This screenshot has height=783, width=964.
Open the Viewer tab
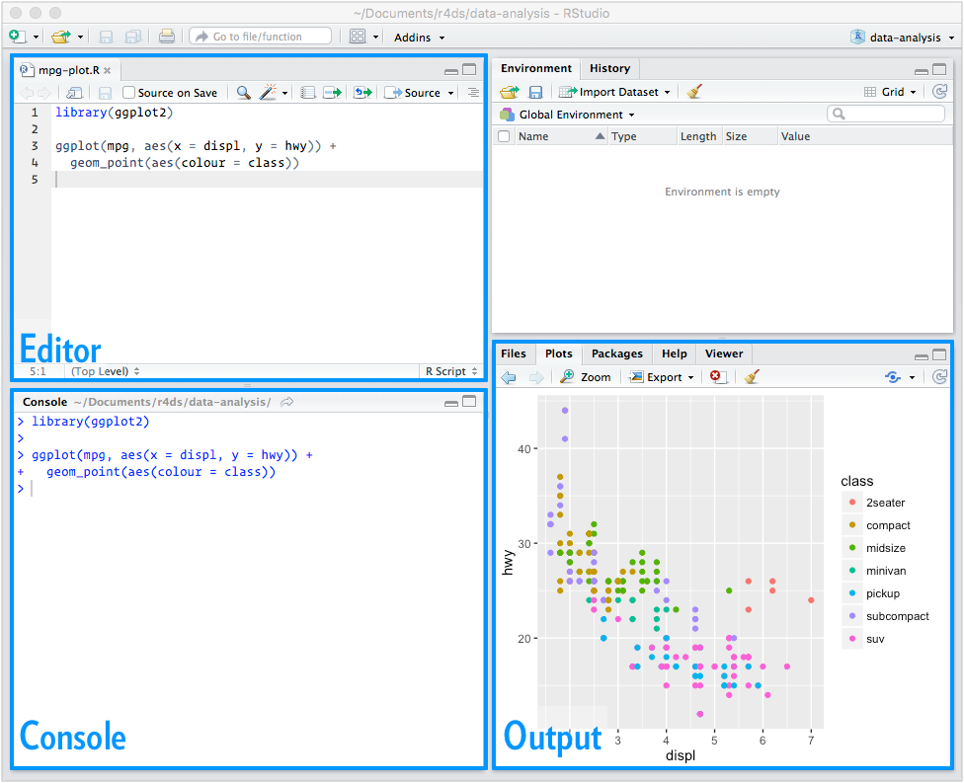724,353
